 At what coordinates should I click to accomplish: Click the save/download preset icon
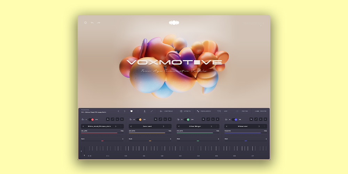coord(144,111)
